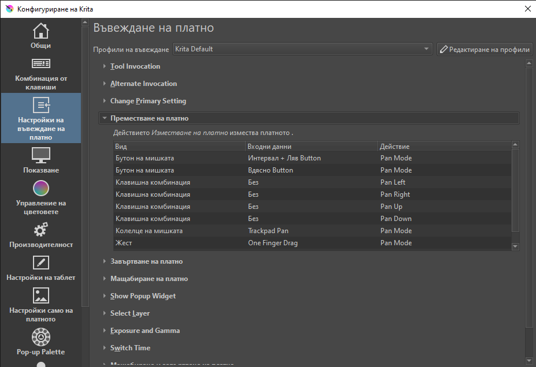Select the canvas input settings tab

point(40,118)
